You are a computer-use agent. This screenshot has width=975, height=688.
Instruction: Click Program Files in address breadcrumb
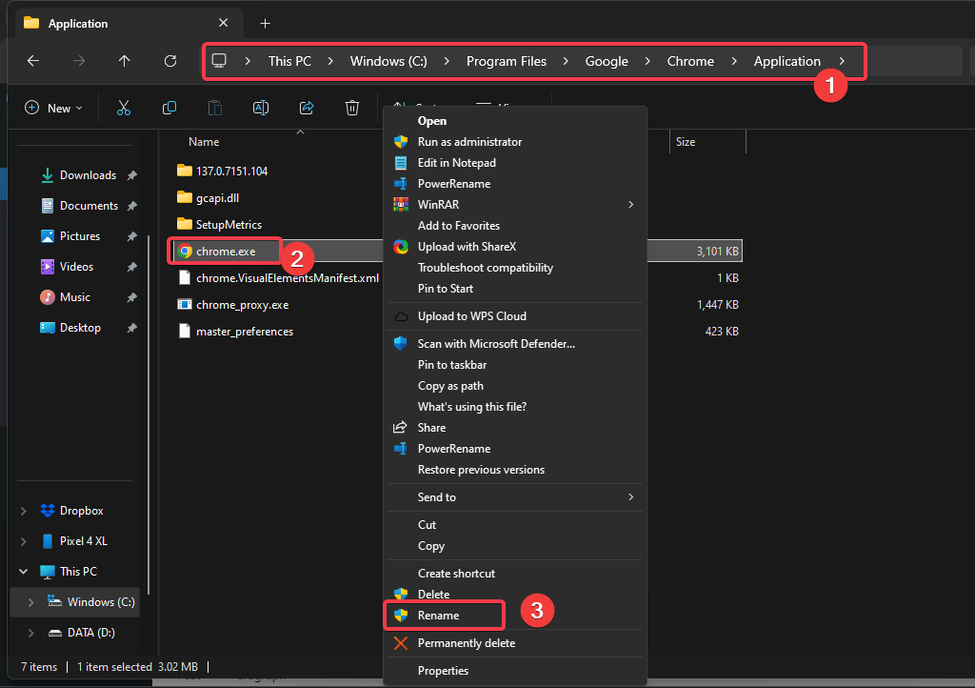507,61
